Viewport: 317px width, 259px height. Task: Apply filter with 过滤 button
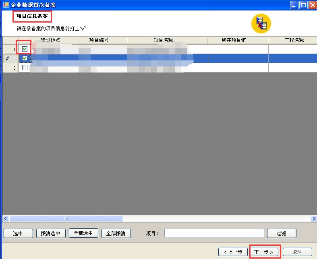[282, 234]
